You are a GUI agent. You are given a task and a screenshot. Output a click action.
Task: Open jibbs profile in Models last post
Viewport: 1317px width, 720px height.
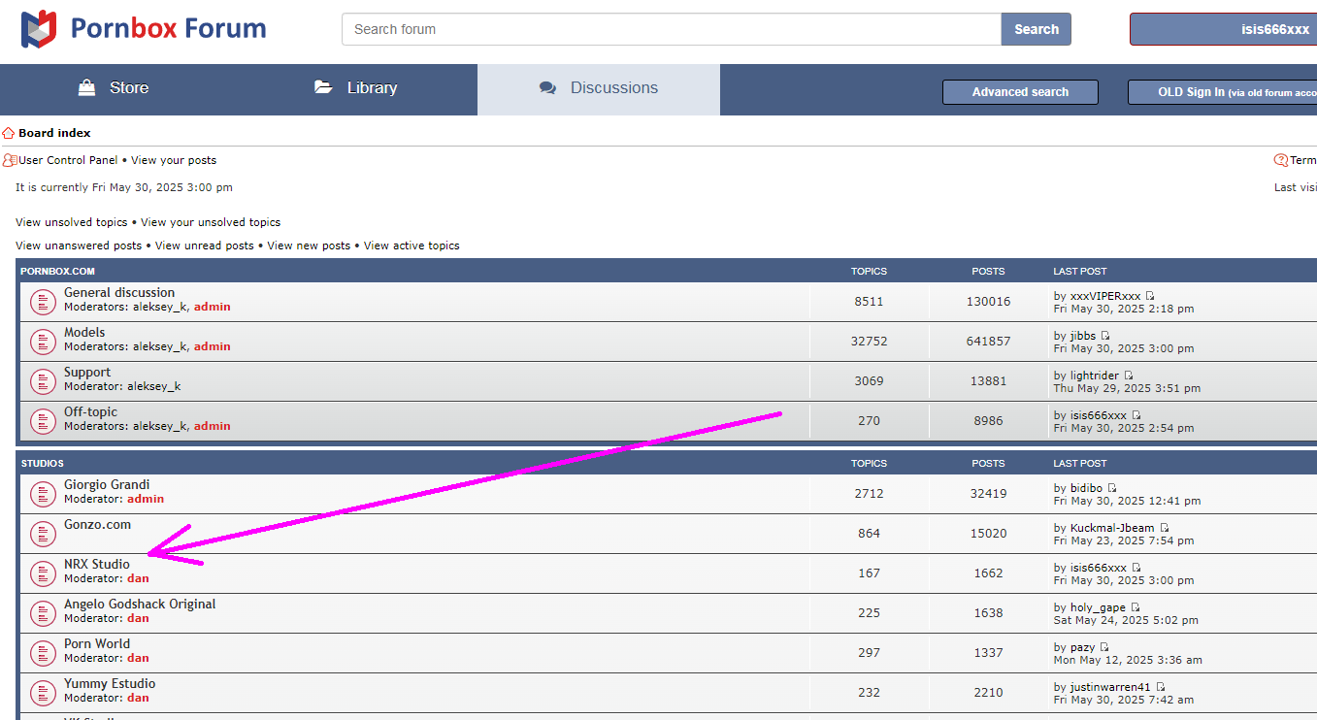(1083, 336)
